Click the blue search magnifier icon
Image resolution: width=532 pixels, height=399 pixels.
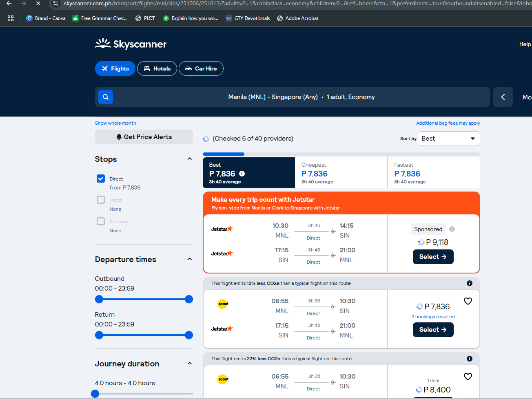tap(106, 97)
